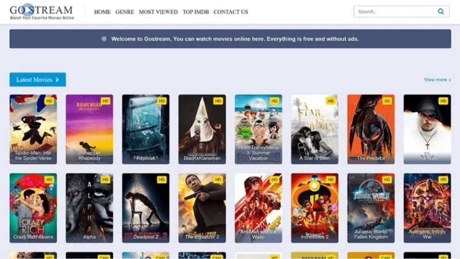Viewport: 460px width, 259px height.
Task: Open the Deadpool 2 movie poster
Action: click(146, 208)
